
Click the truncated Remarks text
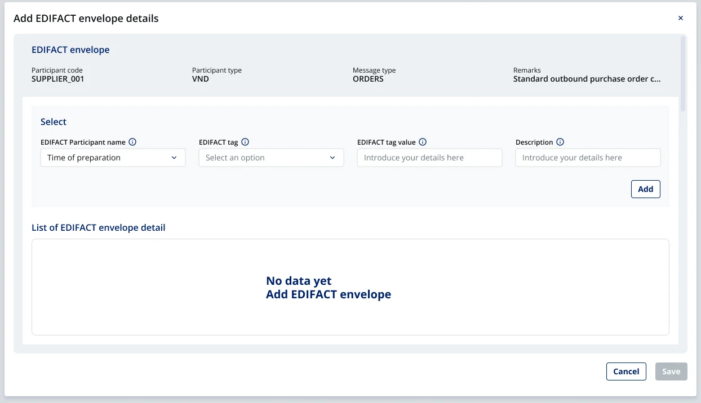point(587,79)
